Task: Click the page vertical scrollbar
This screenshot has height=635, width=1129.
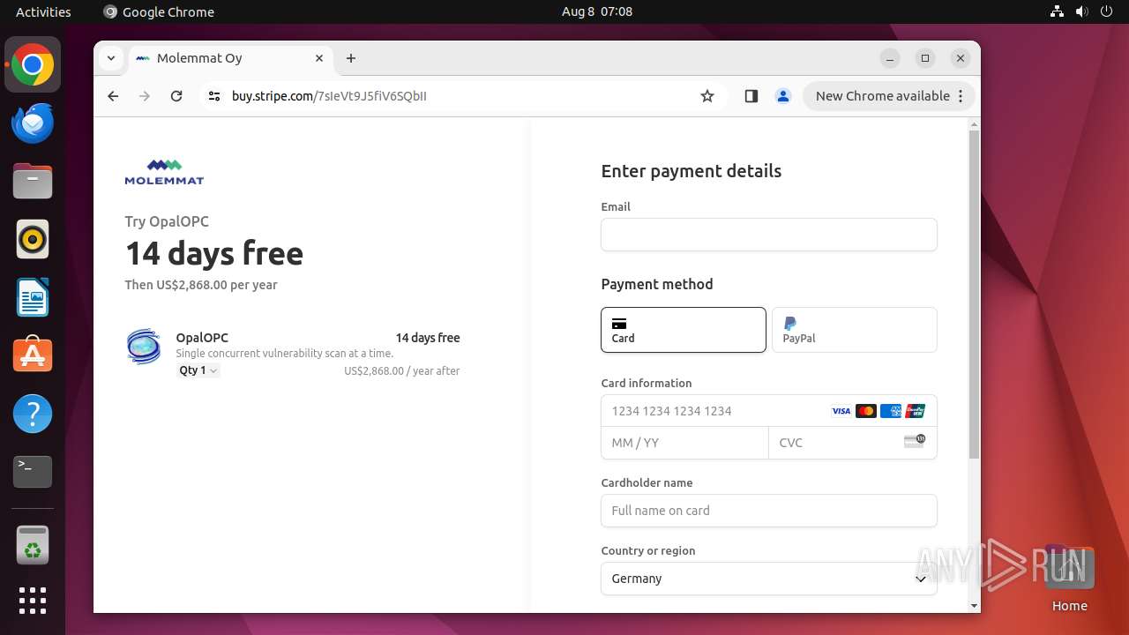Action: 974,295
